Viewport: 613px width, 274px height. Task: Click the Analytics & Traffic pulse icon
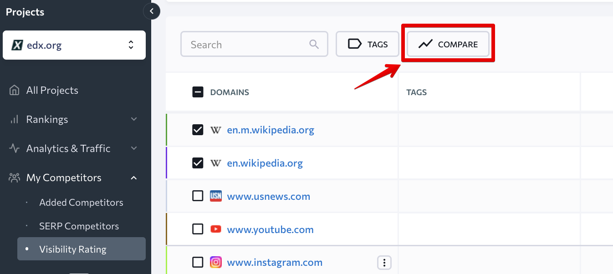coord(14,148)
